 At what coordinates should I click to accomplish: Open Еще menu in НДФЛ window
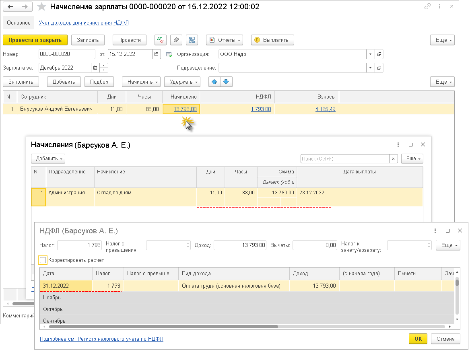click(448, 245)
